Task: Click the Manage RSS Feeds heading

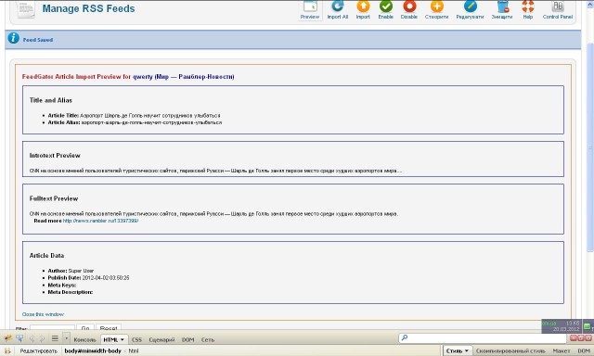Action: [x=89, y=8]
